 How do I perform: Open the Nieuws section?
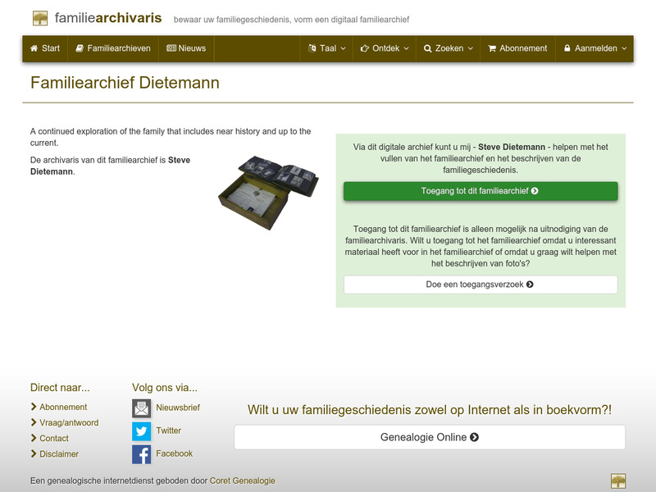click(x=189, y=48)
